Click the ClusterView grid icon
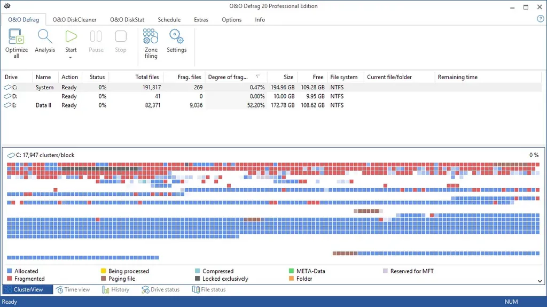 click(8, 289)
